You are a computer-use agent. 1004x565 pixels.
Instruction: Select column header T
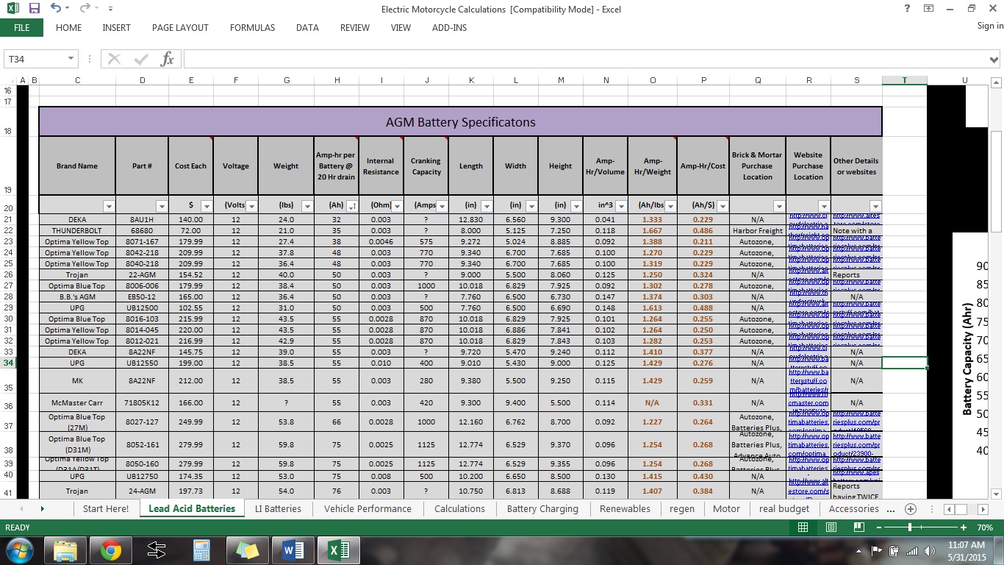[904, 80]
